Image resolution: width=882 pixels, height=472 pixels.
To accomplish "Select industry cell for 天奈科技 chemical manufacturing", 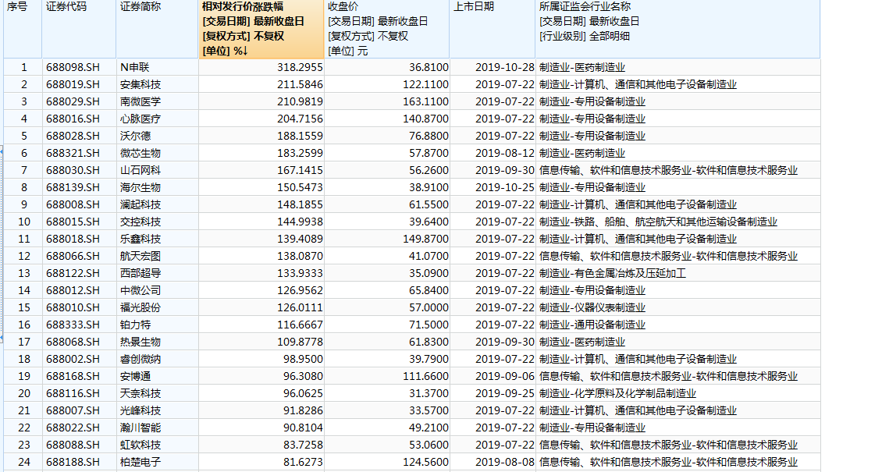I will coord(617,393).
